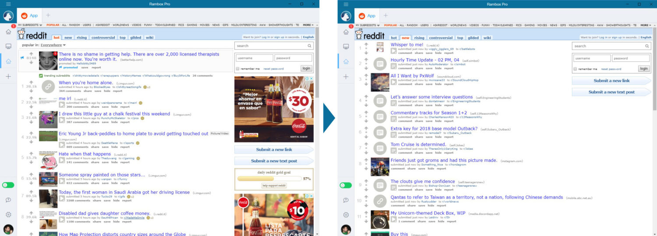Add new app tab plus in right window
657x236 pixels.
pos(386,15)
